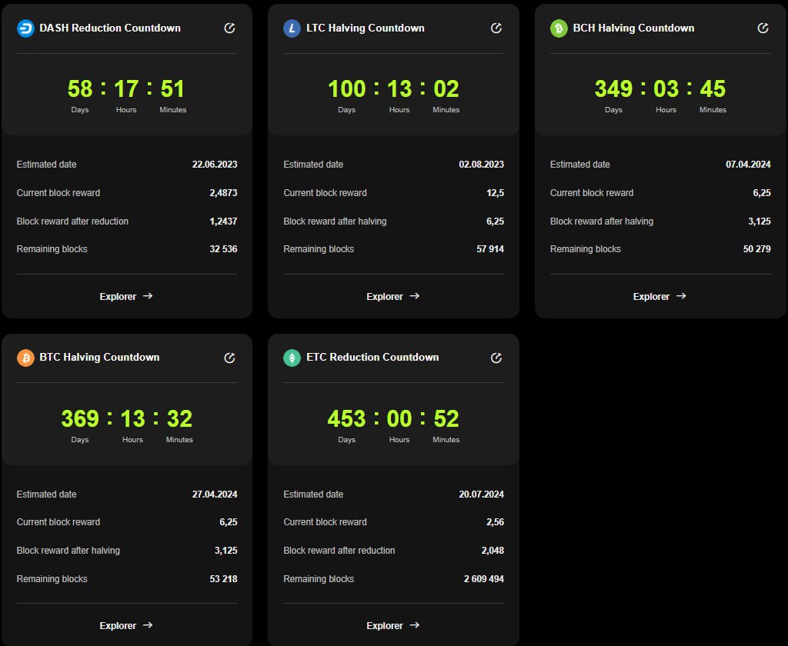Screen dimensions: 788x646
Task: Refresh the DASH Reduction Countdown card
Action: (229, 28)
